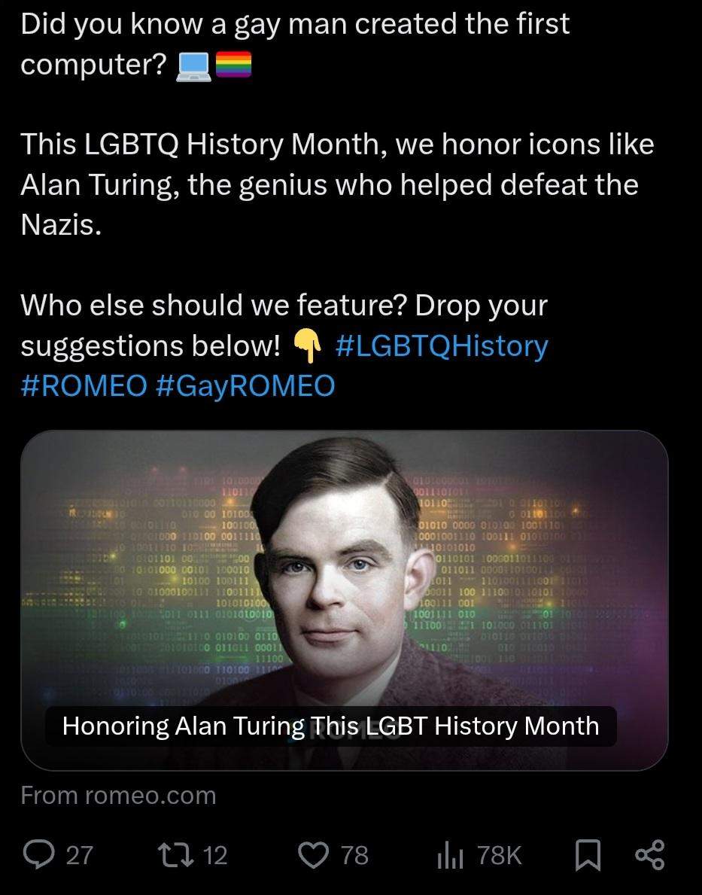Image resolution: width=702 pixels, height=895 pixels.
Task: Click the rainbow flag emoji
Action: click(x=233, y=68)
